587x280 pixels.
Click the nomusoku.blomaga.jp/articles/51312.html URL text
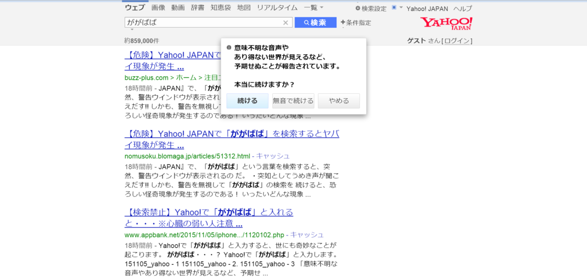(187, 156)
